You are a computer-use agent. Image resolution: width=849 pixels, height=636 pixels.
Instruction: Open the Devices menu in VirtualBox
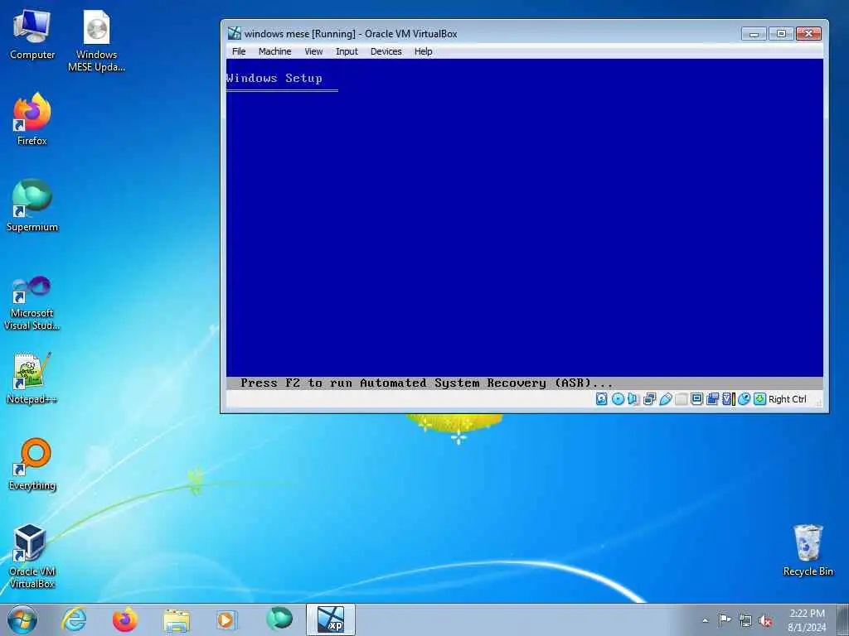386,51
